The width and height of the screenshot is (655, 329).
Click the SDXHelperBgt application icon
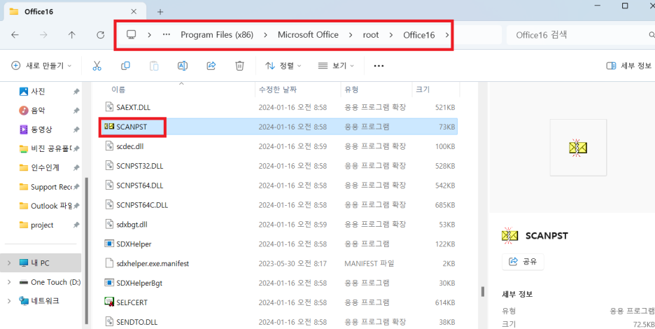click(109, 283)
